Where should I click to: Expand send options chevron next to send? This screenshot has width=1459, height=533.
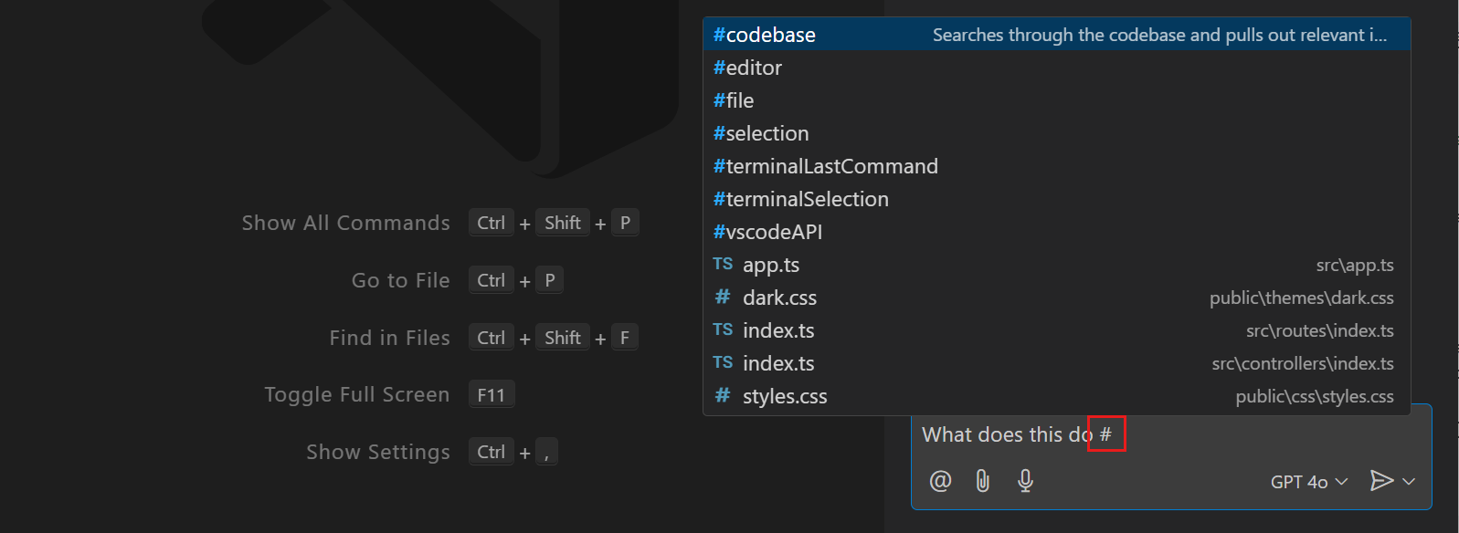tap(1409, 482)
